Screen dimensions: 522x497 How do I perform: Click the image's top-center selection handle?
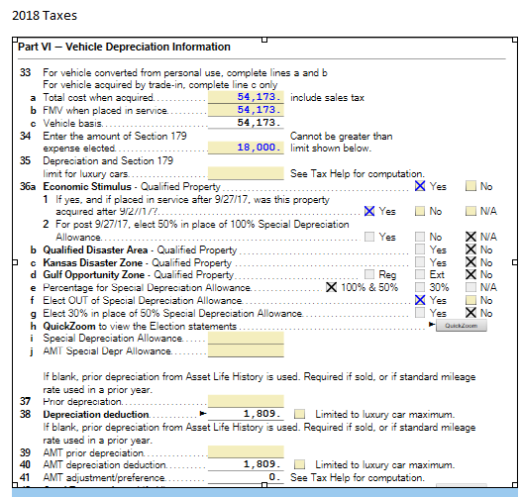tap(264, 40)
